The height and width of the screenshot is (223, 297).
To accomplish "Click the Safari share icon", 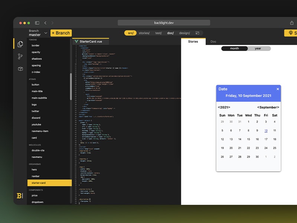I will [x=292, y=23].
